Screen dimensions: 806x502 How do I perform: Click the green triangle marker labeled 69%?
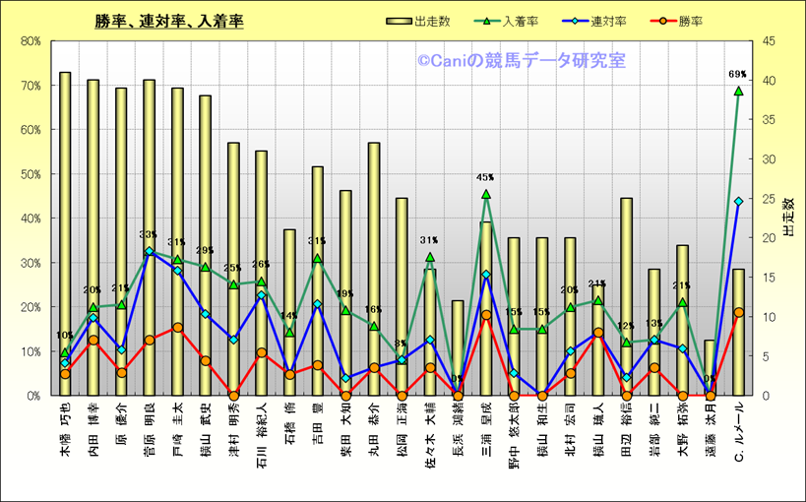pyautogui.click(x=737, y=91)
